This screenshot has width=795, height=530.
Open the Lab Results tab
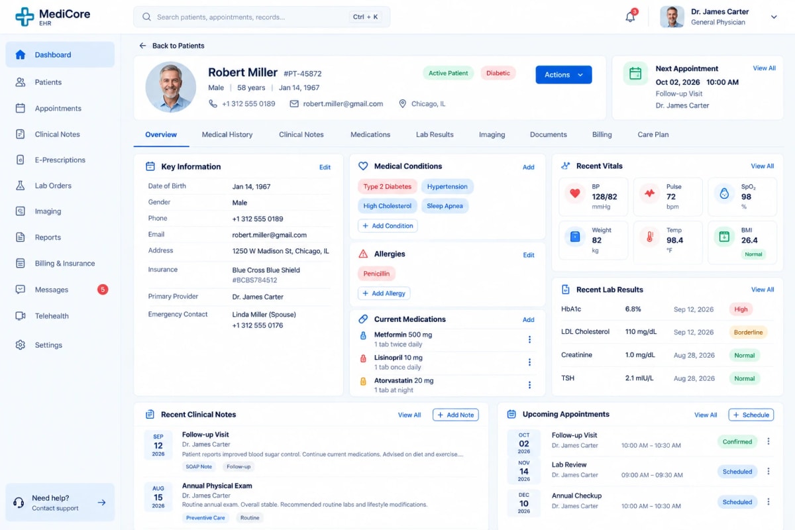tap(435, 134)
